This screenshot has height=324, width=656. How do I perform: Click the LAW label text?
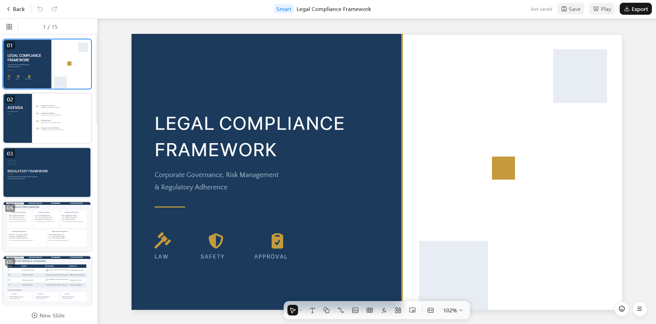click(x=161, y=257)
